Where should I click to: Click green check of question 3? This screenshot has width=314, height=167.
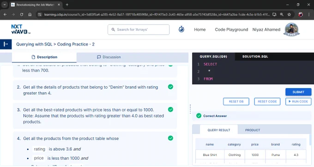pos(170,110)
